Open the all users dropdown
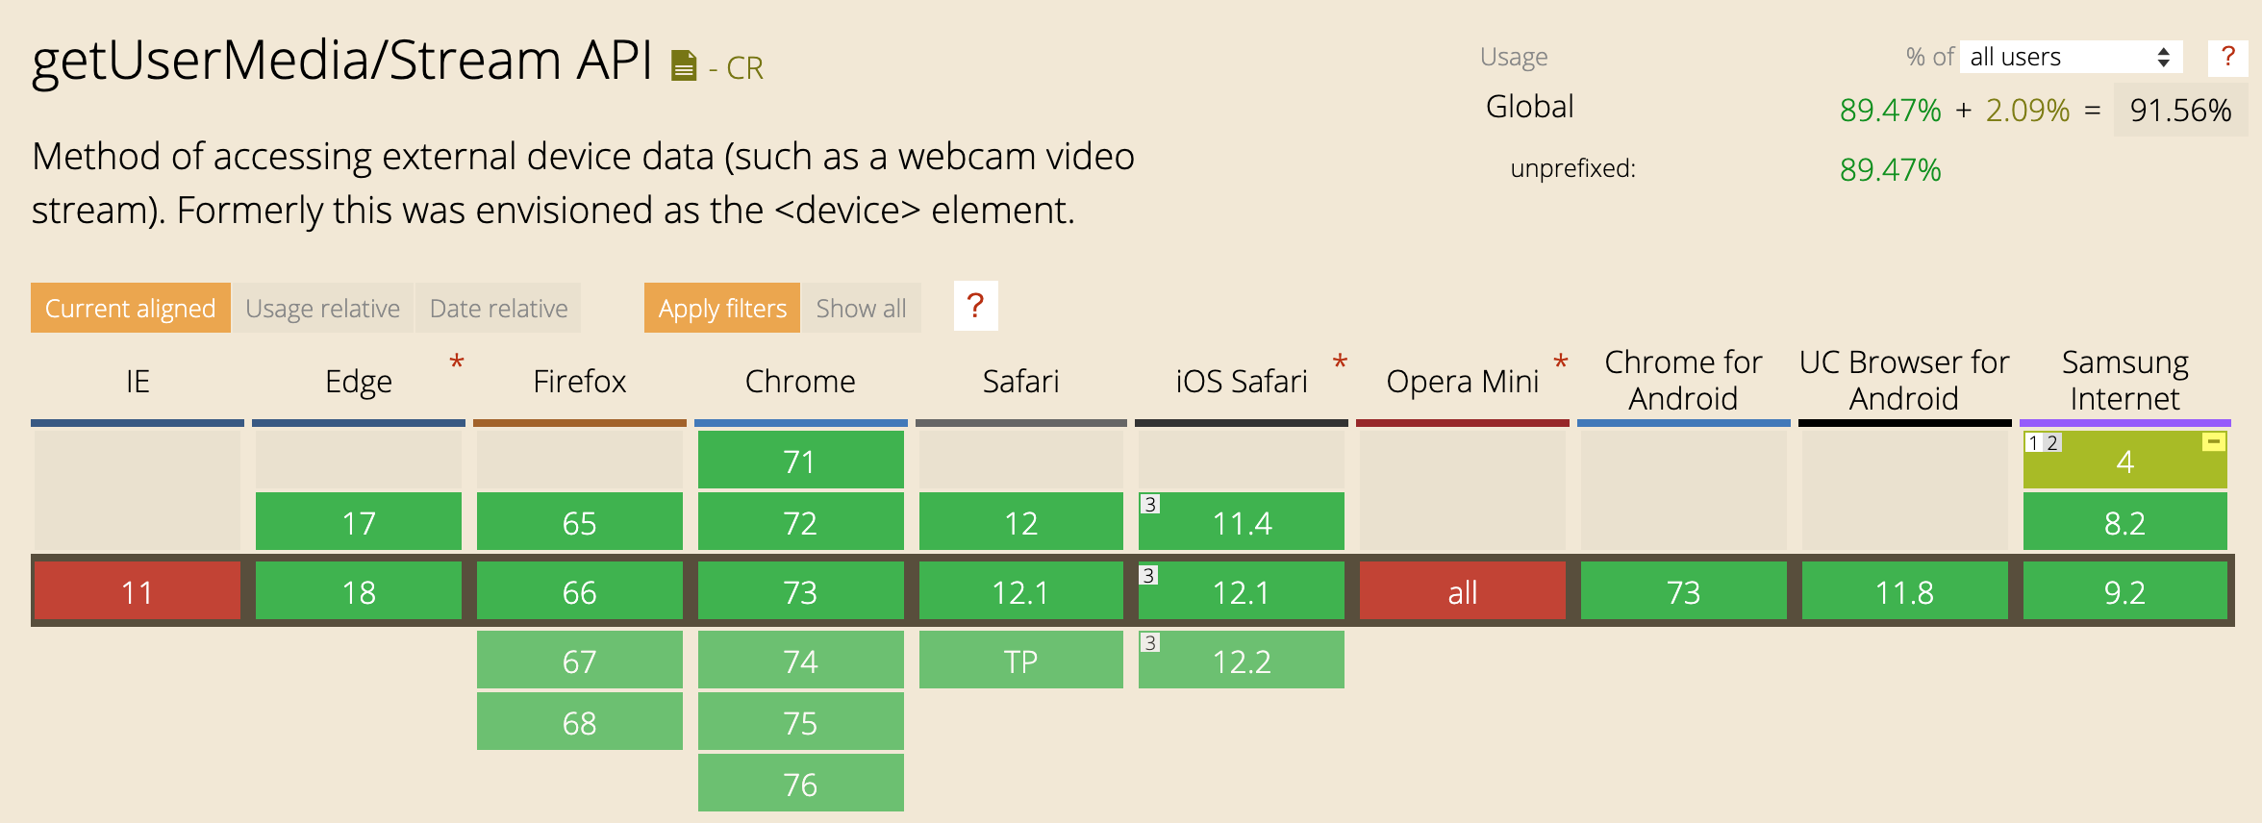The height and width of the screenshot is (823, 2262). 2072,57
